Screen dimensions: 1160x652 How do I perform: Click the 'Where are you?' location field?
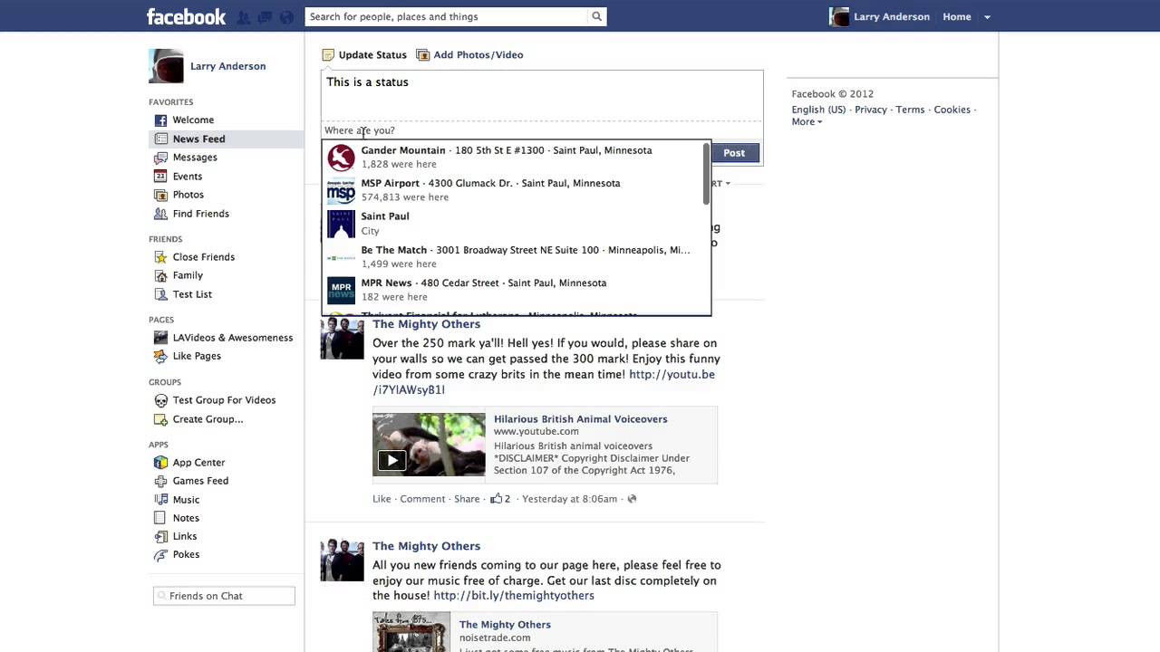542,130
